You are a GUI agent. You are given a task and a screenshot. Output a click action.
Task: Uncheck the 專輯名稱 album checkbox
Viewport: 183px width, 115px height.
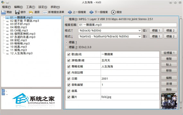69,66
